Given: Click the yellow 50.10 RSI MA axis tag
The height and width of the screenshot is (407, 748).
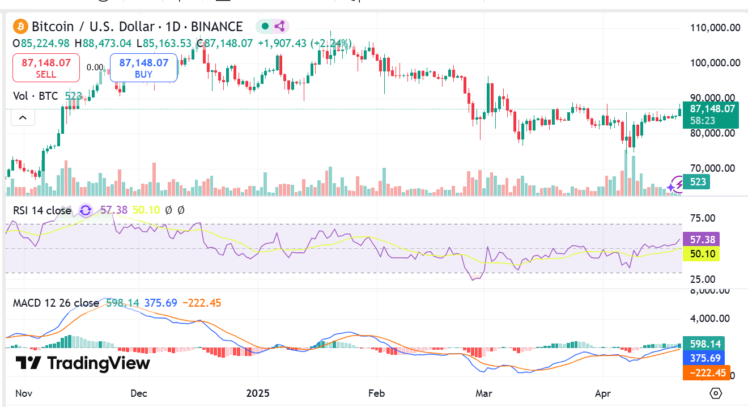Looking at the screenshot, I should pos(702,254).
